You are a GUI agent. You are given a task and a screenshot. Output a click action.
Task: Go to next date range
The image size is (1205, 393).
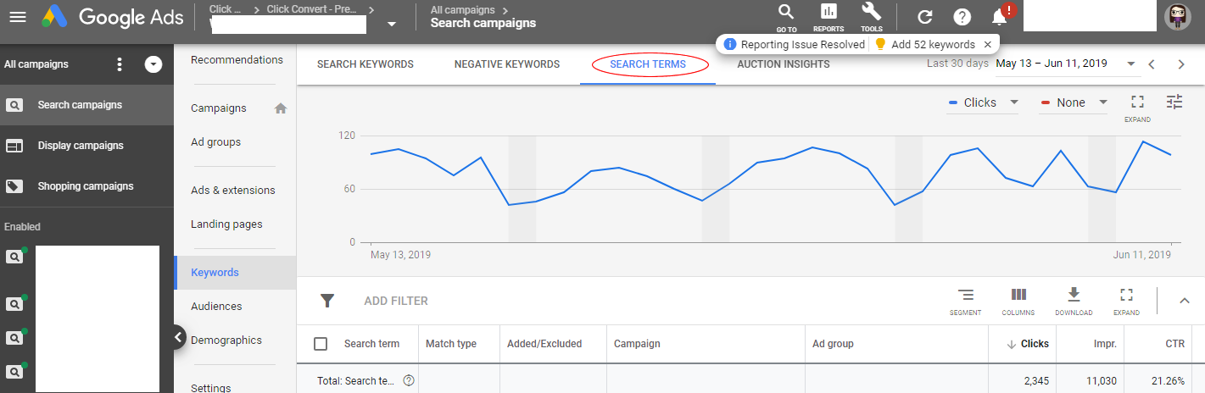[x=1181, y=64]
